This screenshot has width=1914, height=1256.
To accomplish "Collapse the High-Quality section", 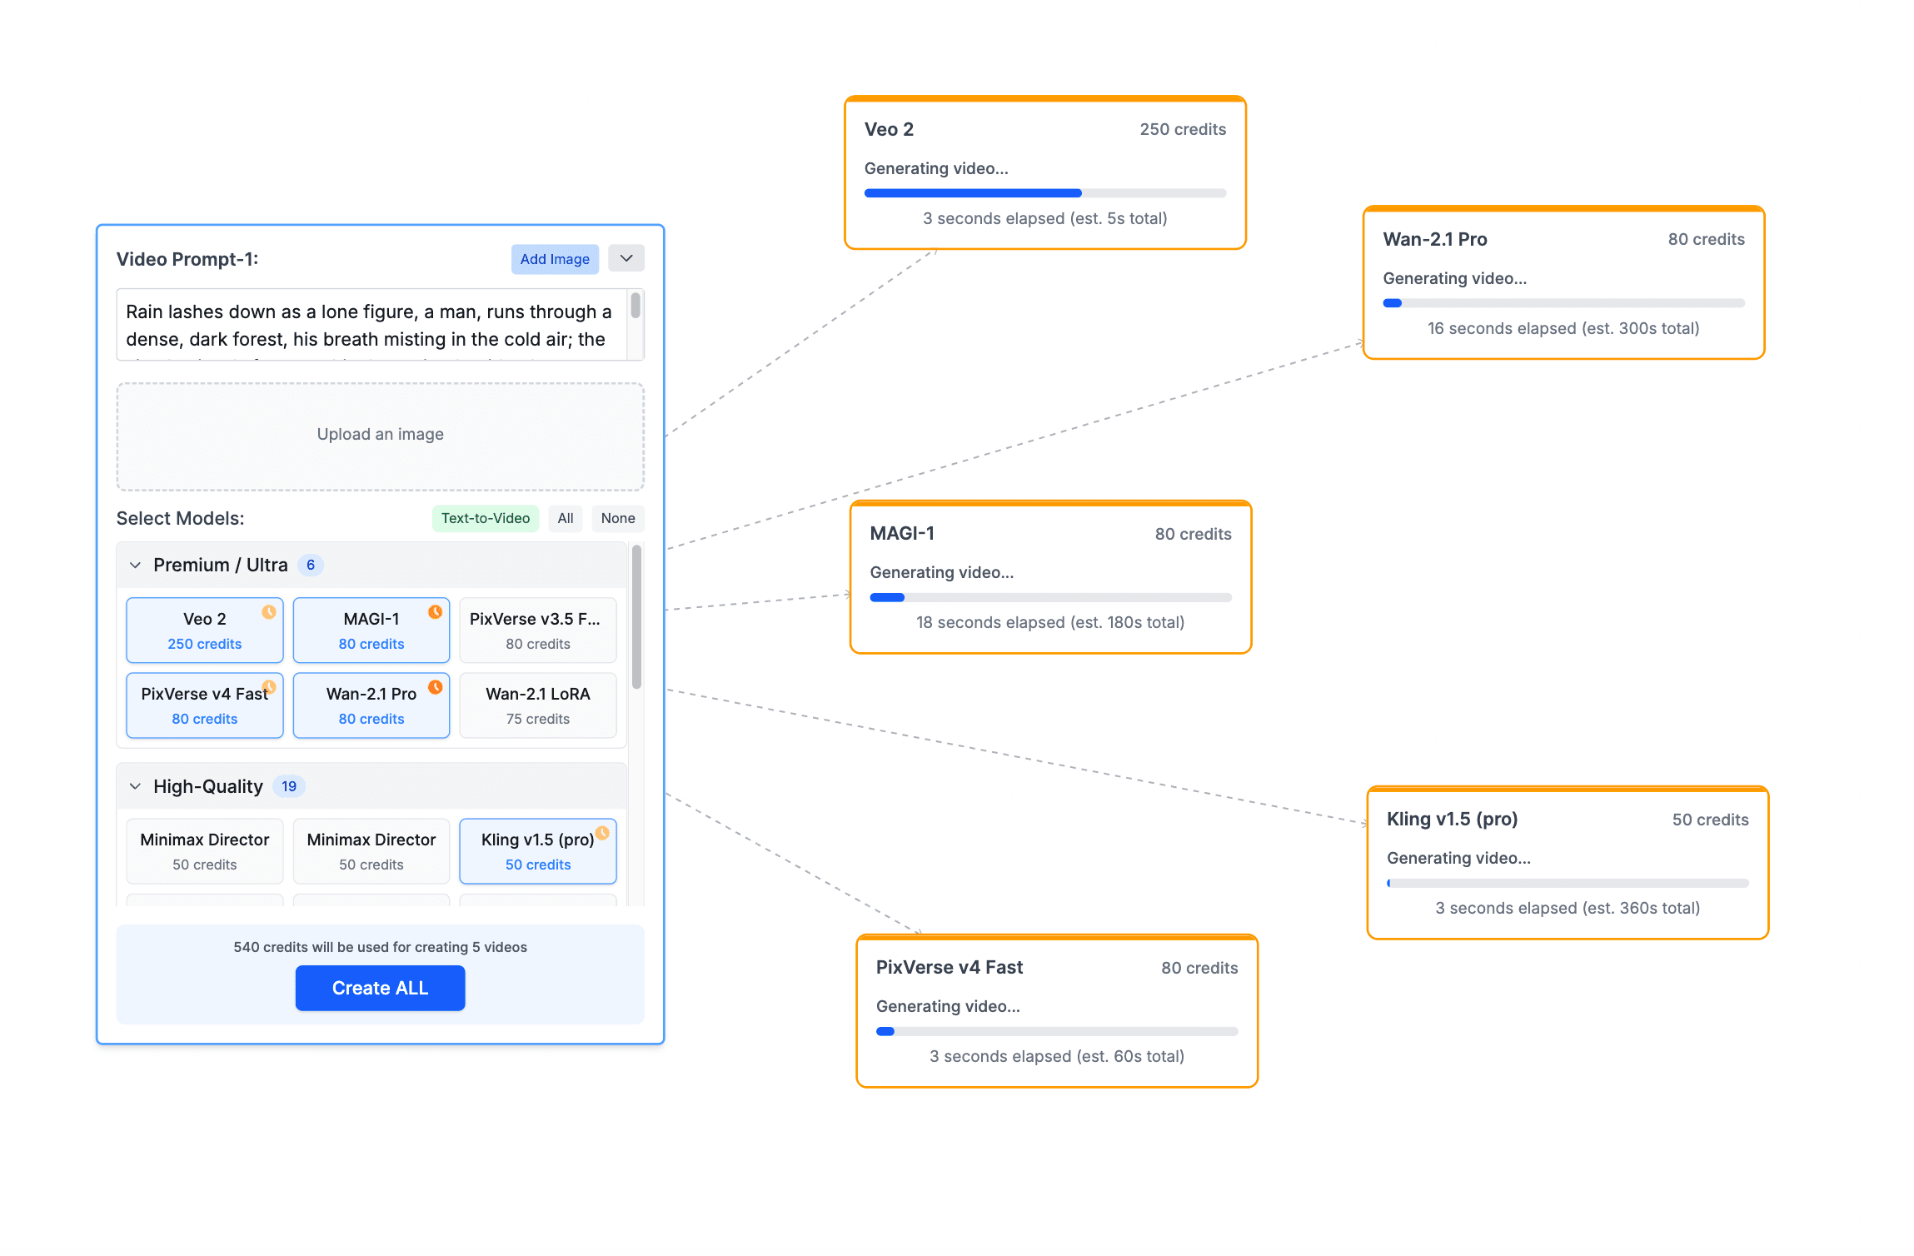I will [135, 787].
